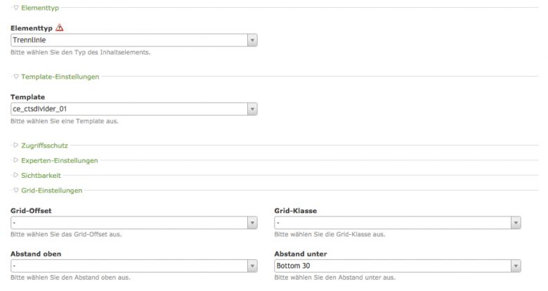Click the Bottom 30 select field

(x=392, y=266)
